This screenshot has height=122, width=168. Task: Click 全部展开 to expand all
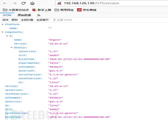[42, 20]
